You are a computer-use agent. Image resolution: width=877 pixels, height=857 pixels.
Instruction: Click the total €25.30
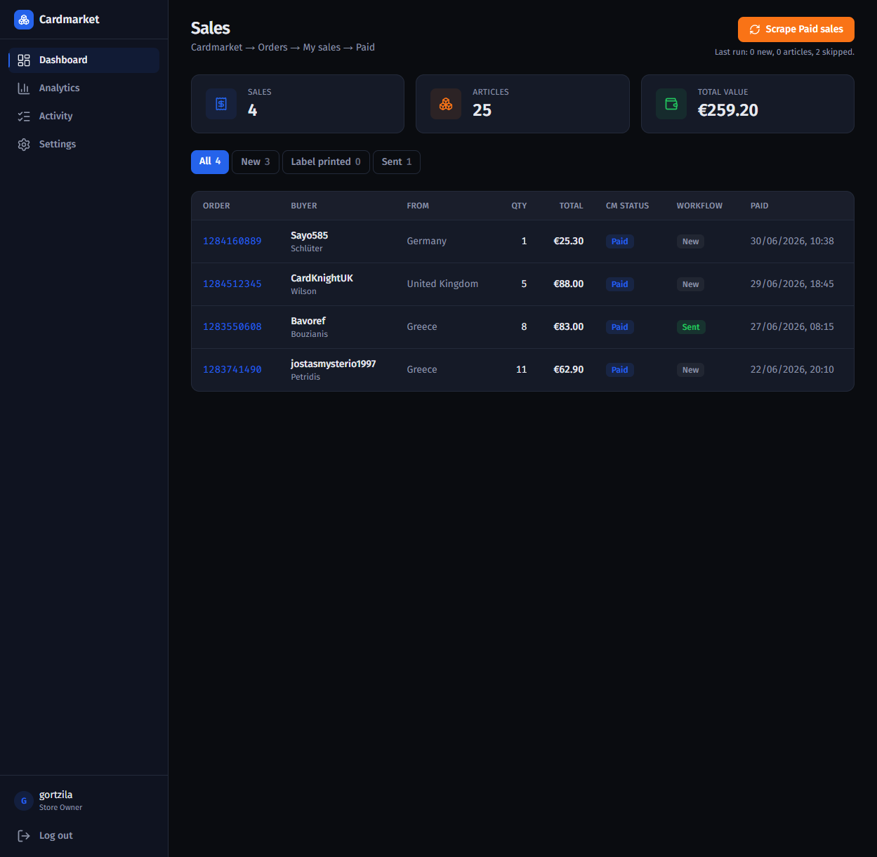click(x=569, y=241)
